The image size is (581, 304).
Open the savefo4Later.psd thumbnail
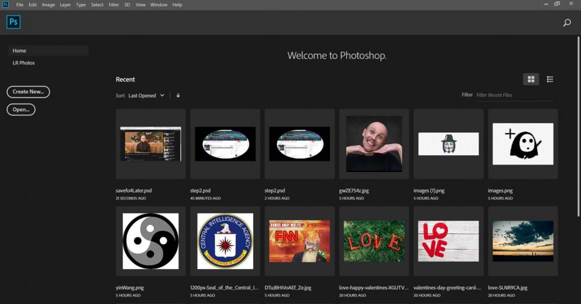click(150, 144)
